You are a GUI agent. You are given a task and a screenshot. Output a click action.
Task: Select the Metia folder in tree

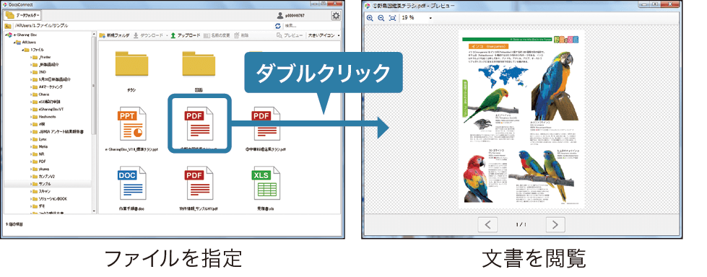(x=40, y=146)
